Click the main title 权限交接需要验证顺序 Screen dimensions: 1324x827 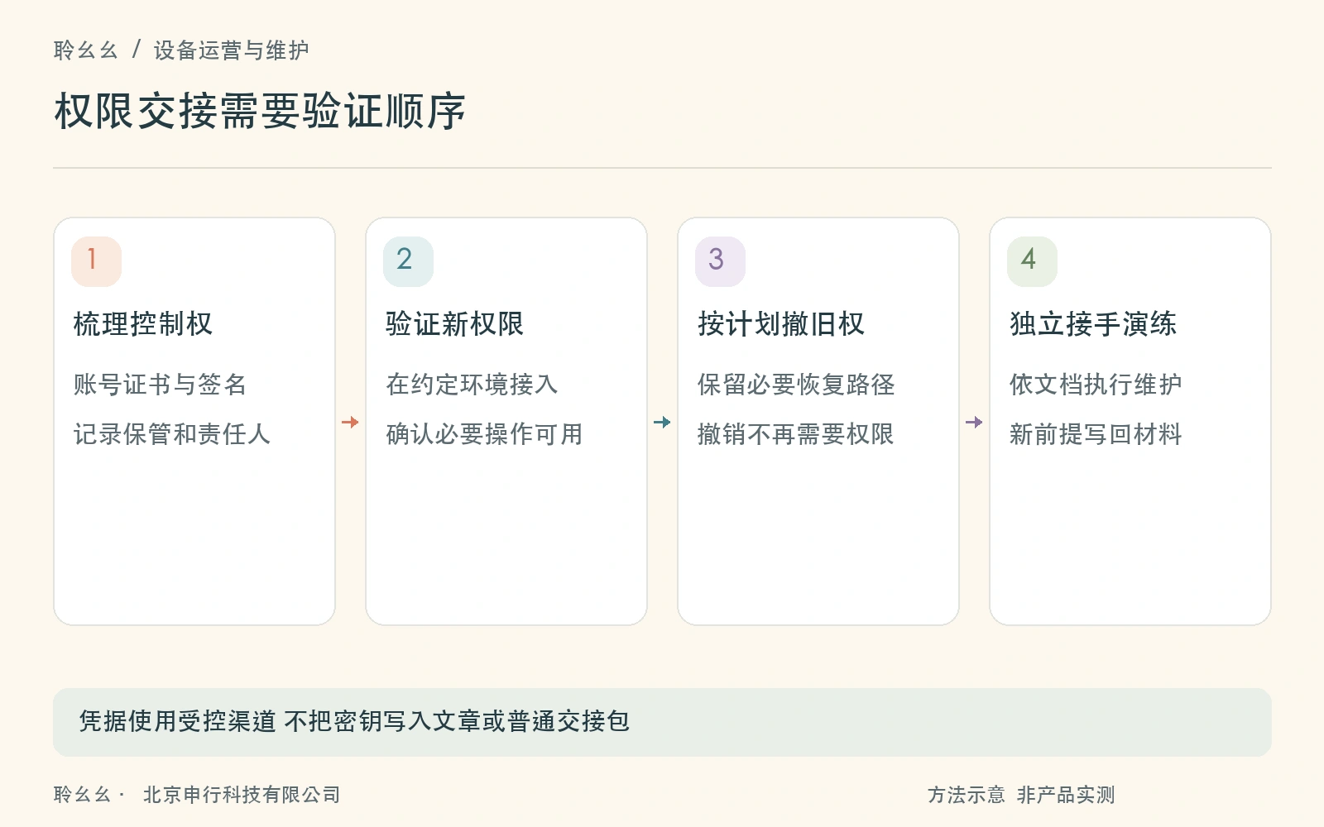(260, 112)
